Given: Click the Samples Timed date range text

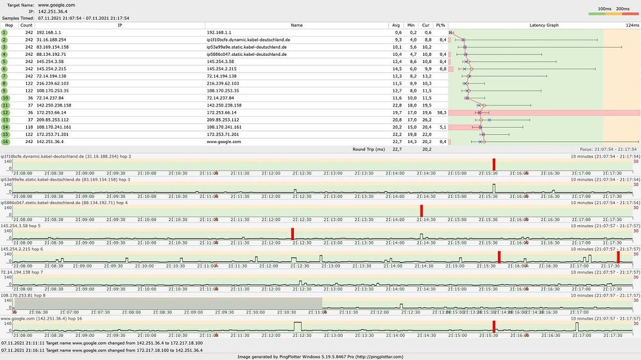Looking at the screenshot, I should 83,19.
